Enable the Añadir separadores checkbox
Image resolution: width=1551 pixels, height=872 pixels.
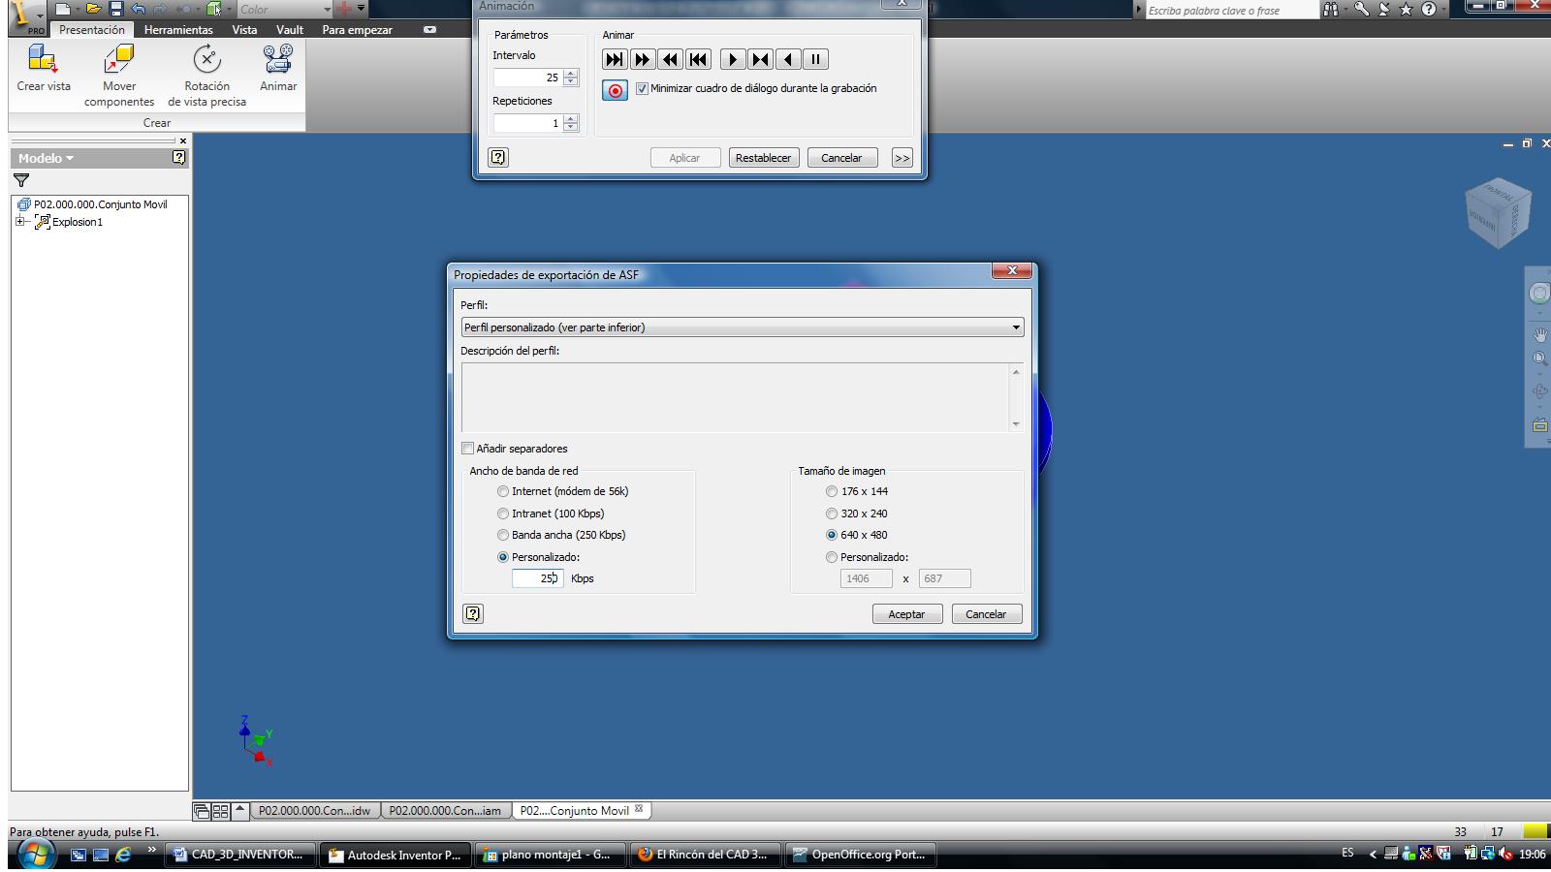pos(468,449)
